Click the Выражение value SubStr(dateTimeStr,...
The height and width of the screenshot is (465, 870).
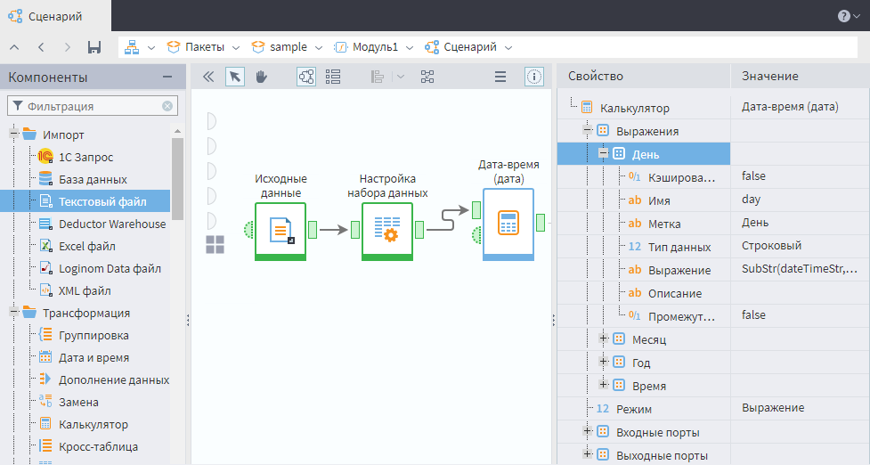tap(799, 269)
